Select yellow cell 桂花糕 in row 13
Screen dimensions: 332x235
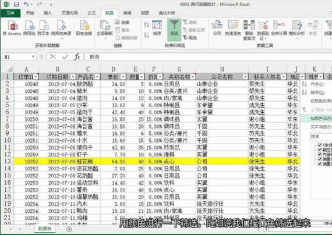click(88, 161)
